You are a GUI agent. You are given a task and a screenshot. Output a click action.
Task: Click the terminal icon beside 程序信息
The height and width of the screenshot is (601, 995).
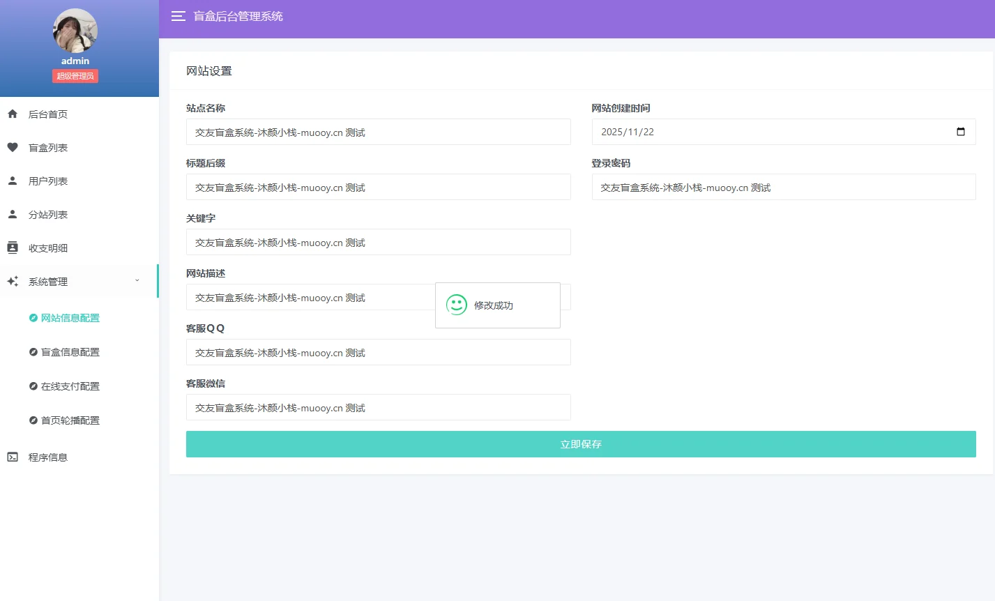pyautogui.click(x=13, y=457)
